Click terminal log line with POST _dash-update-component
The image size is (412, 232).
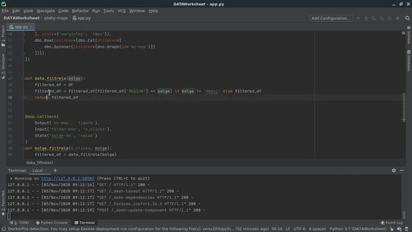click(106, 210)
